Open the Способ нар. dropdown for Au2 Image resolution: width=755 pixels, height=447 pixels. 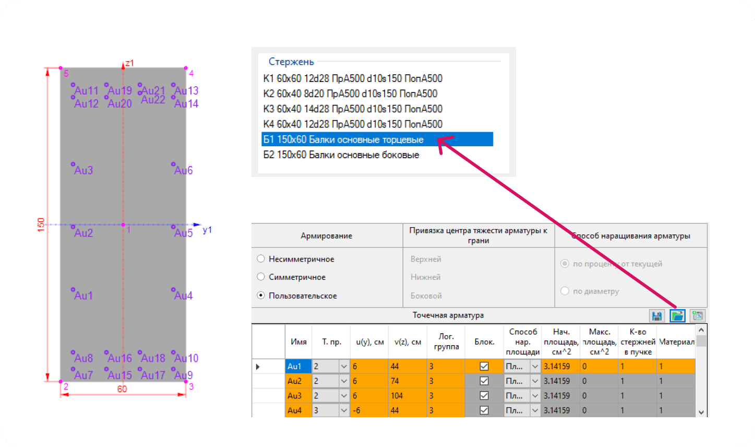pos(535,381)
